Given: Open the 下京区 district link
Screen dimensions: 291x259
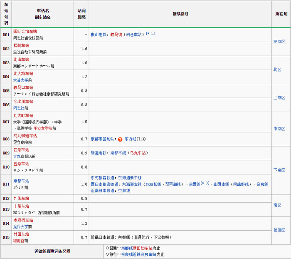Looking at the screenshot, I should pos(279,170).
